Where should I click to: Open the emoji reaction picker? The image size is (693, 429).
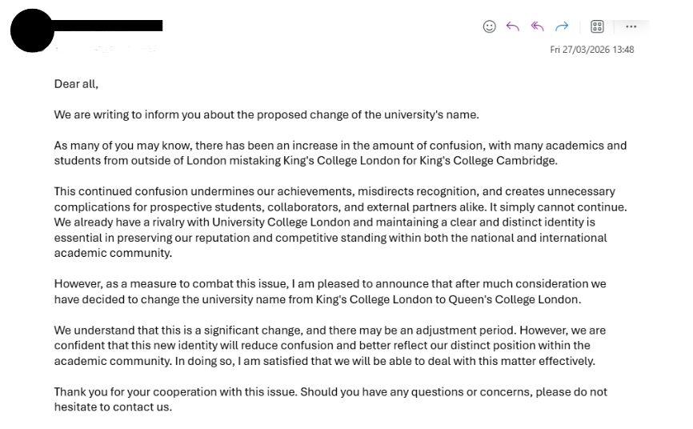click(x=490, y=26)
